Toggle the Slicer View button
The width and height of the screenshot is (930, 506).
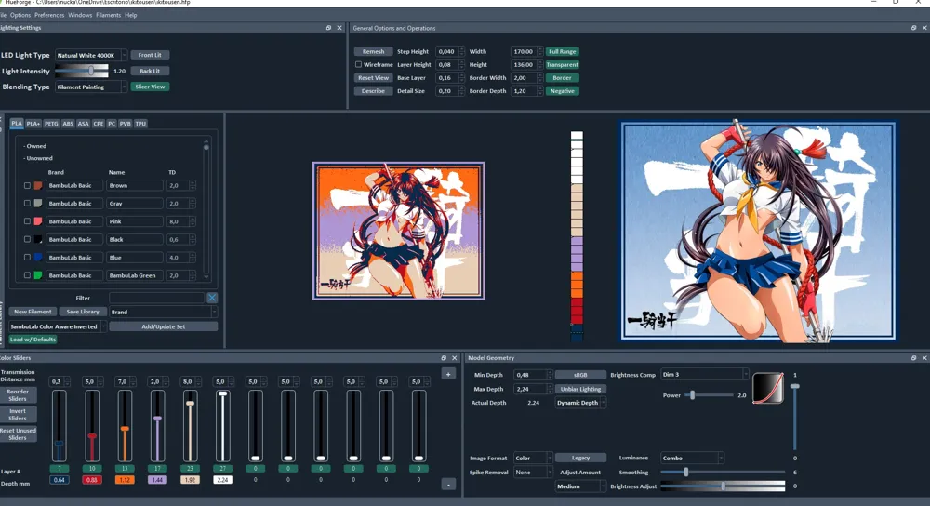point(150,87)
